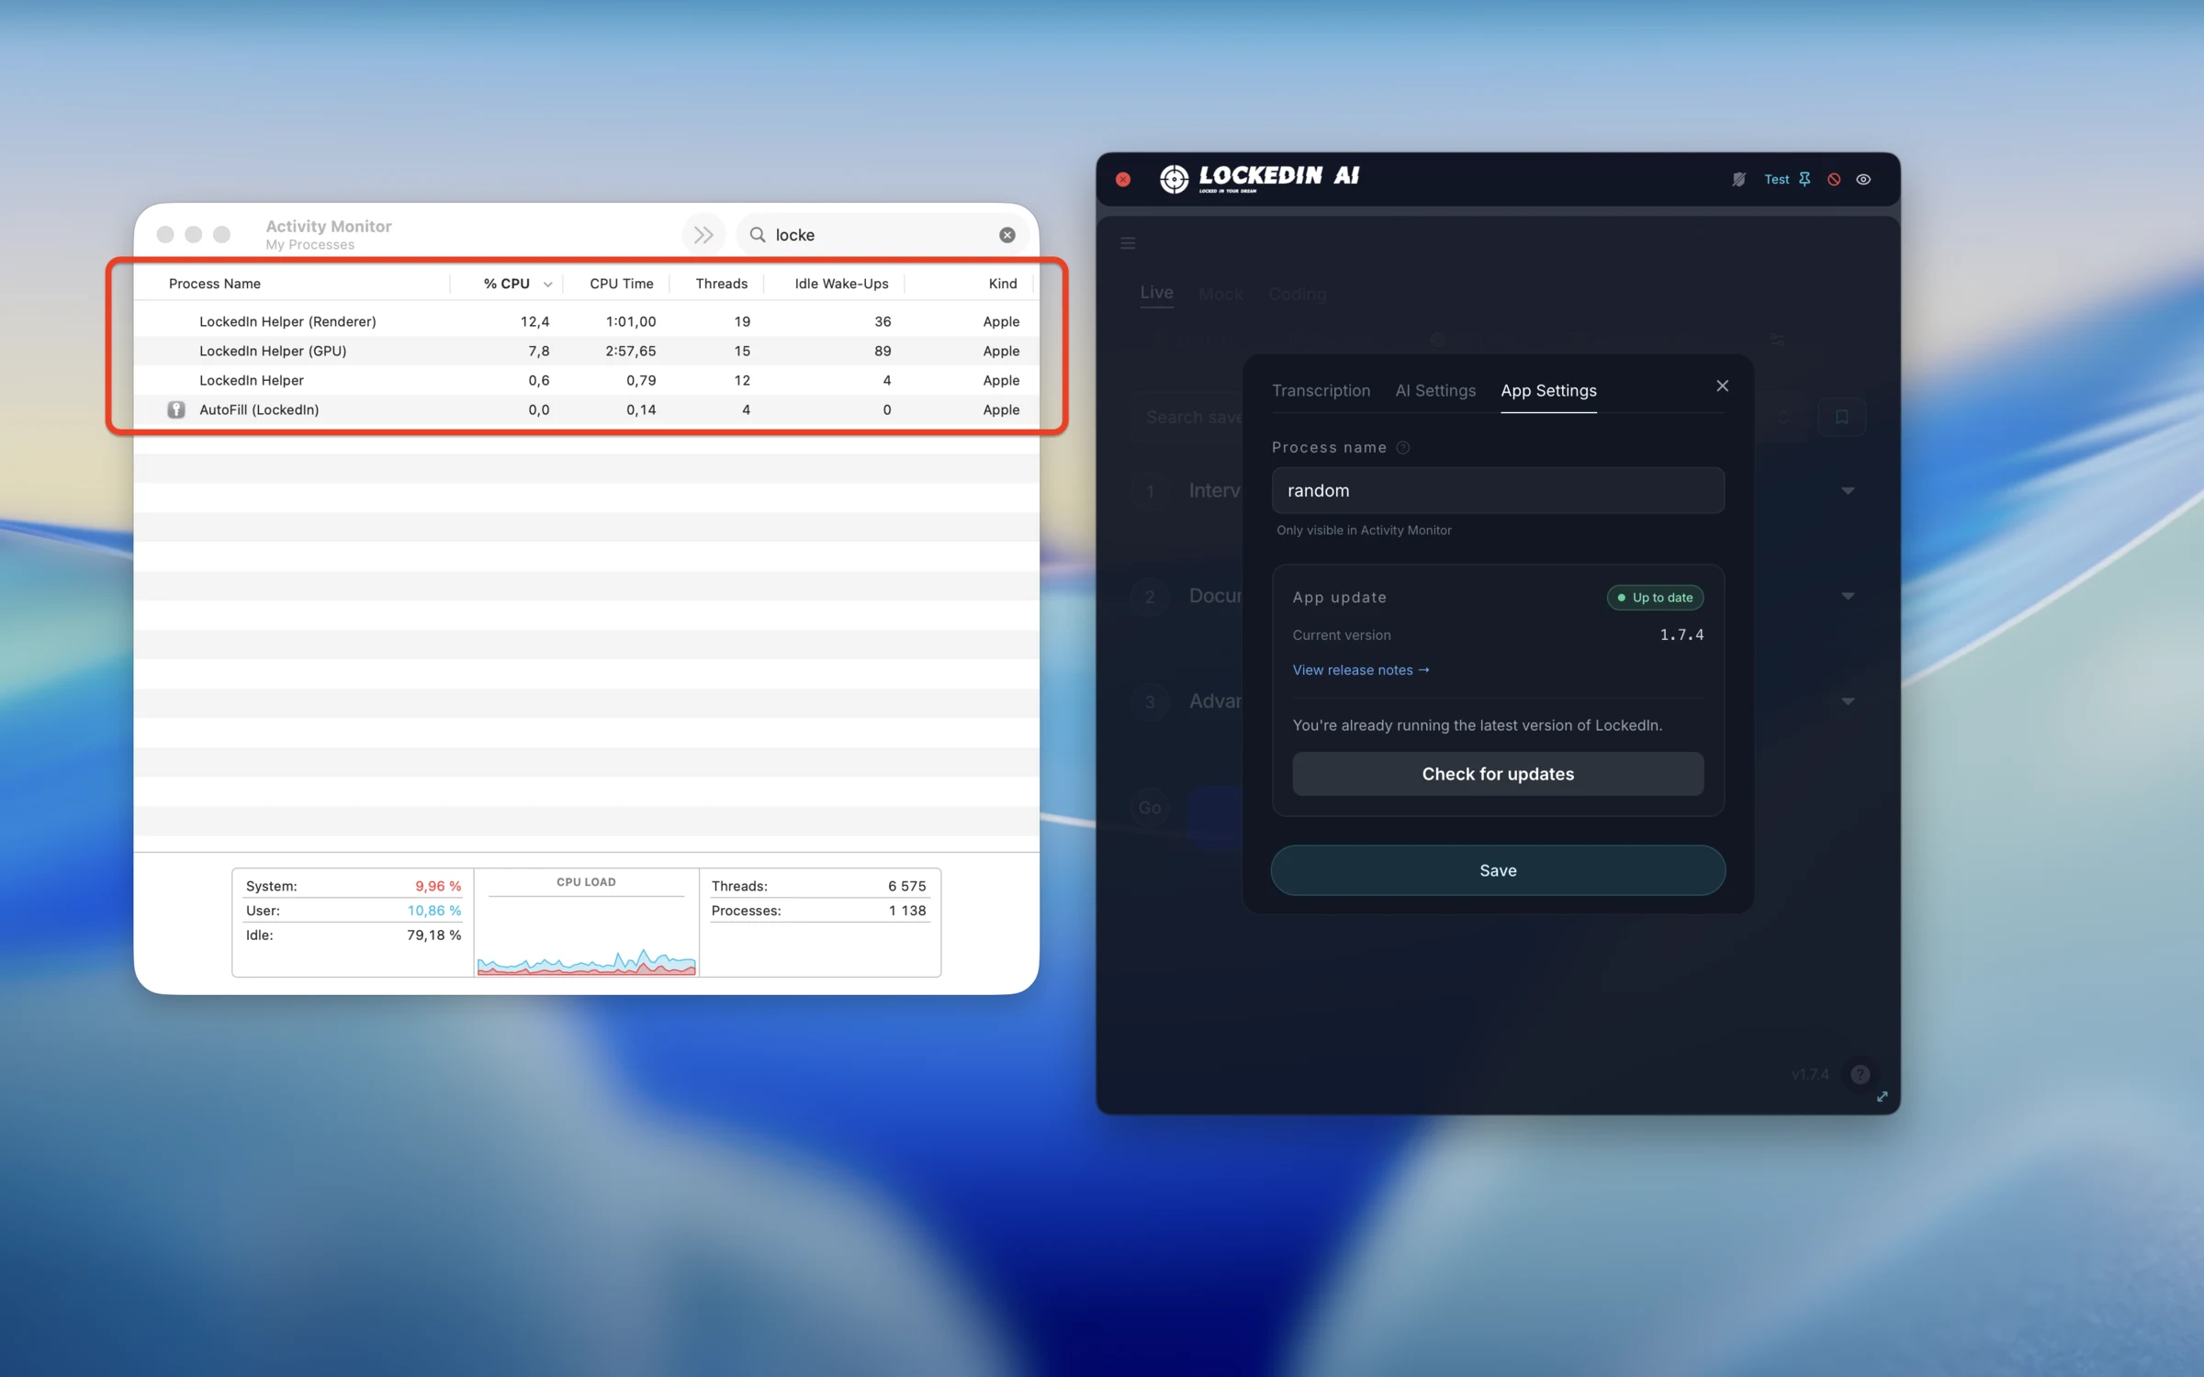
Task: Click the up-down stepper next to the bookmark
Action: point(1783,417)
